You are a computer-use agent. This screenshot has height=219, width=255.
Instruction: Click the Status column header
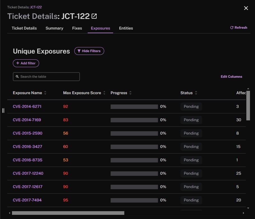click(186, 93)
